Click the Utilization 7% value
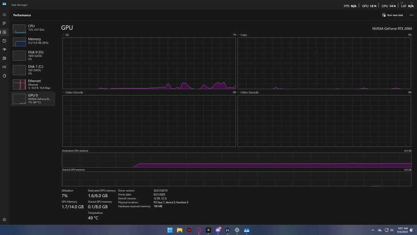The height and width of the screenshot is (235, 417). pyautogui.click(x=65, y=196)
